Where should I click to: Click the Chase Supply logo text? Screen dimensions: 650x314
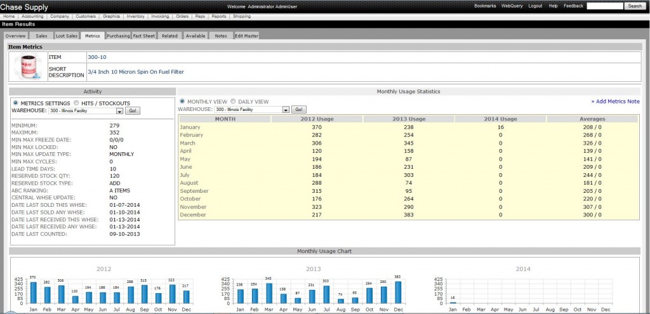(x=24, y=7)
